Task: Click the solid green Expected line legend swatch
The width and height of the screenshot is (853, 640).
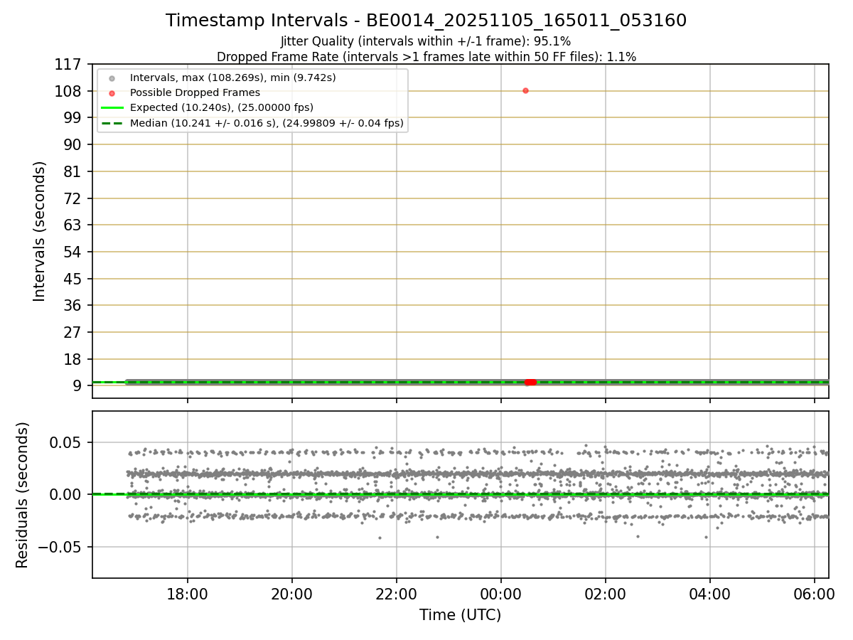Action: tap(112, 107)
